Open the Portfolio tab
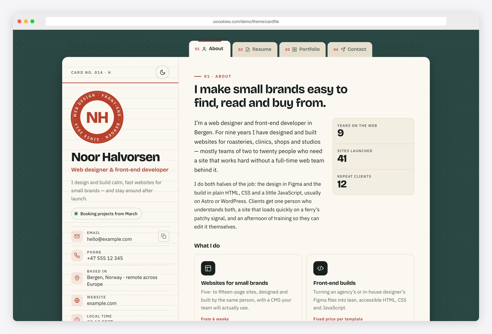The height and width of the screenshot is (334, 492). pyautogui.click(x=302, y=49)
